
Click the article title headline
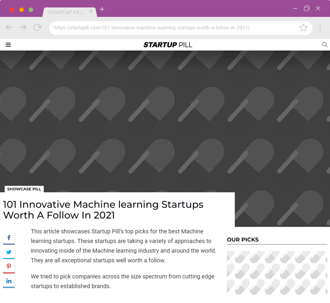click(103, 210)
